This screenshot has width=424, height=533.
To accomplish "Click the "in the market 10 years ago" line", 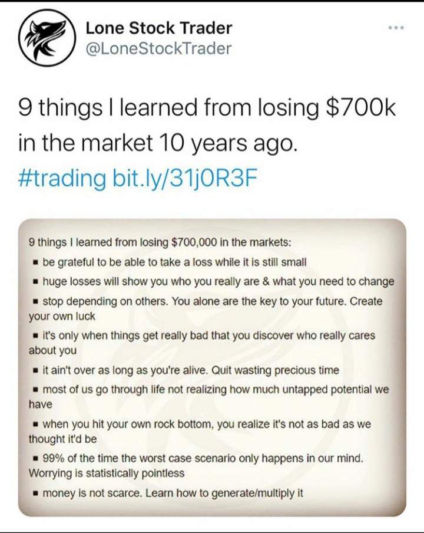I will click(156, 143).
